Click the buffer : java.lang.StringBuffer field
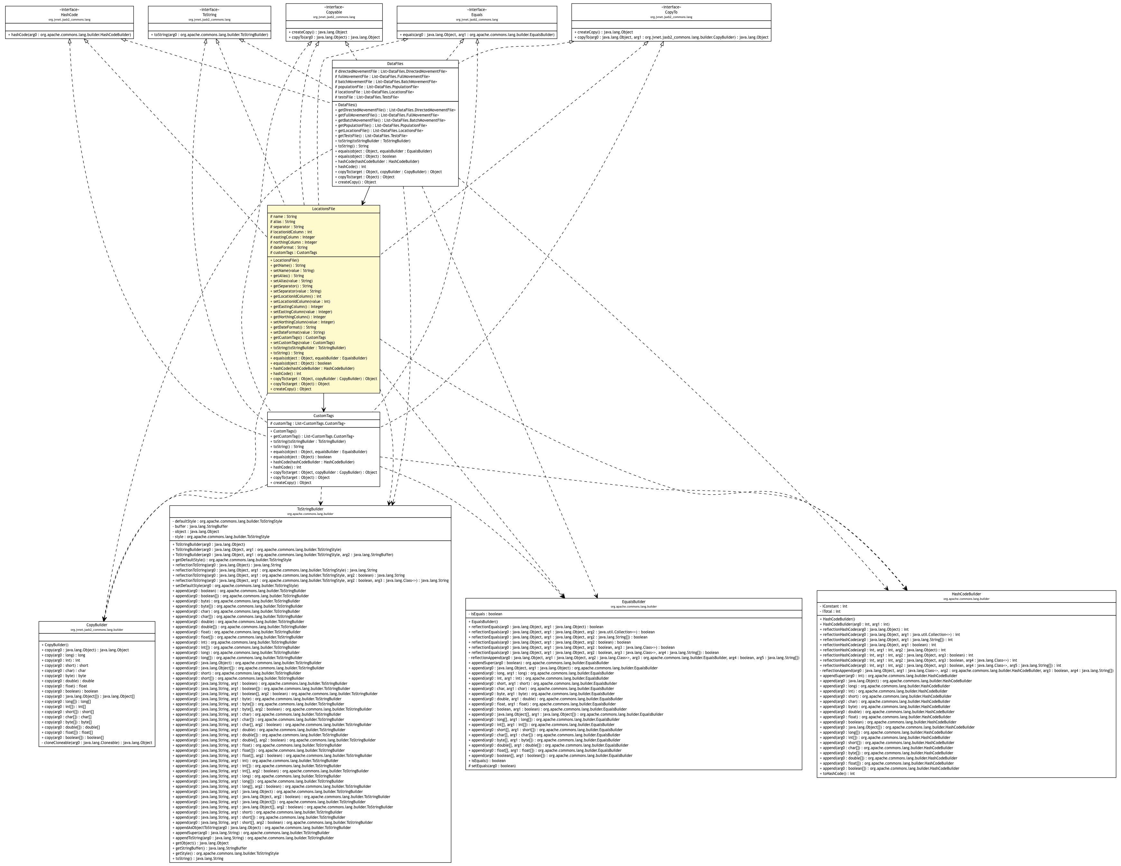Screen dimensions: 1121x866 tap(200, 526)
